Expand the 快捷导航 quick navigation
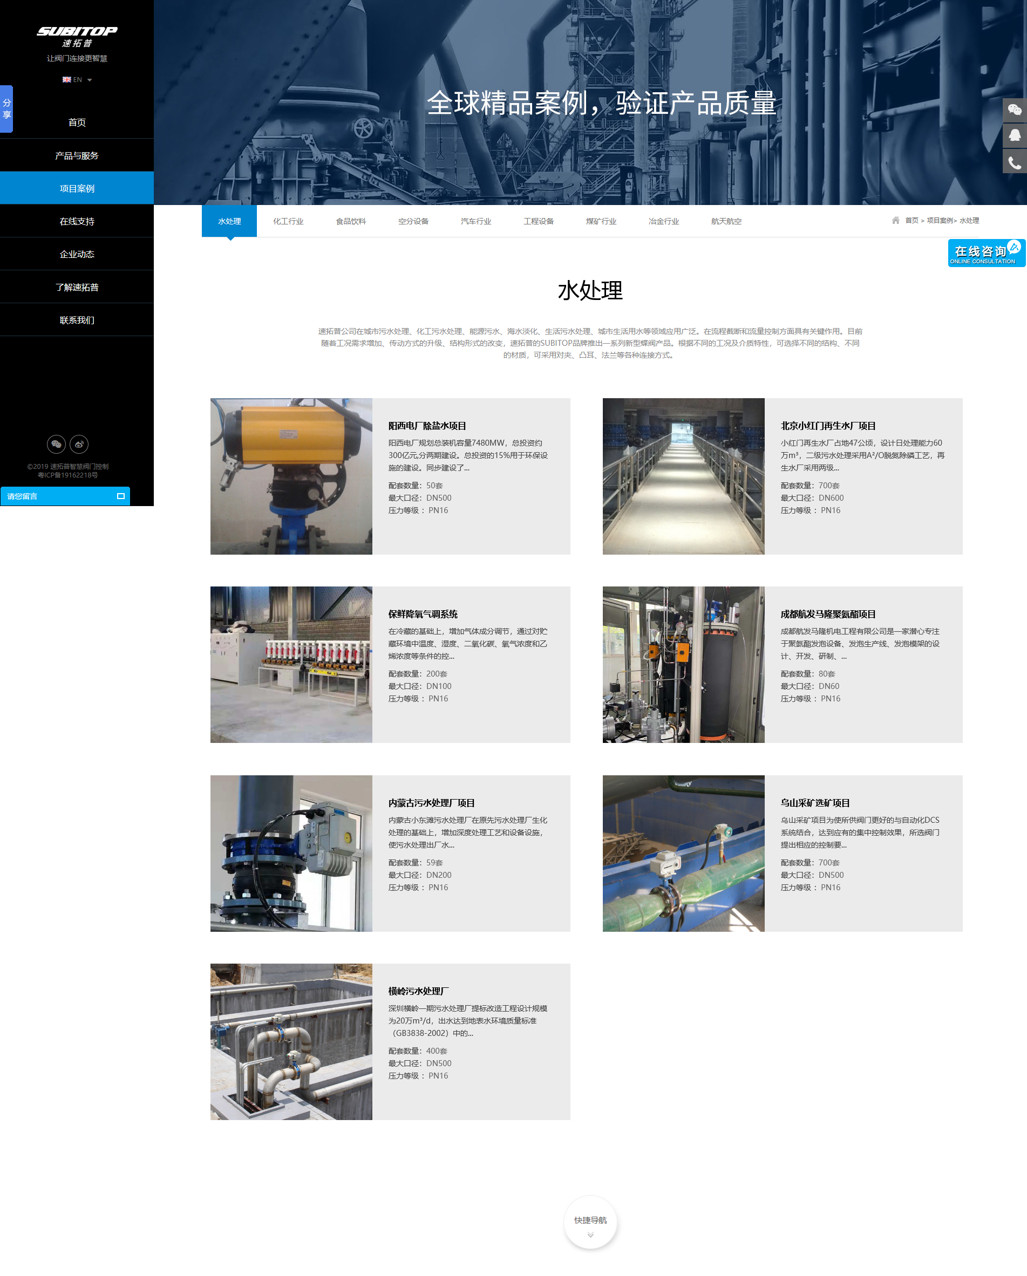The image size is (1027, 1276). coord(590,1223)
